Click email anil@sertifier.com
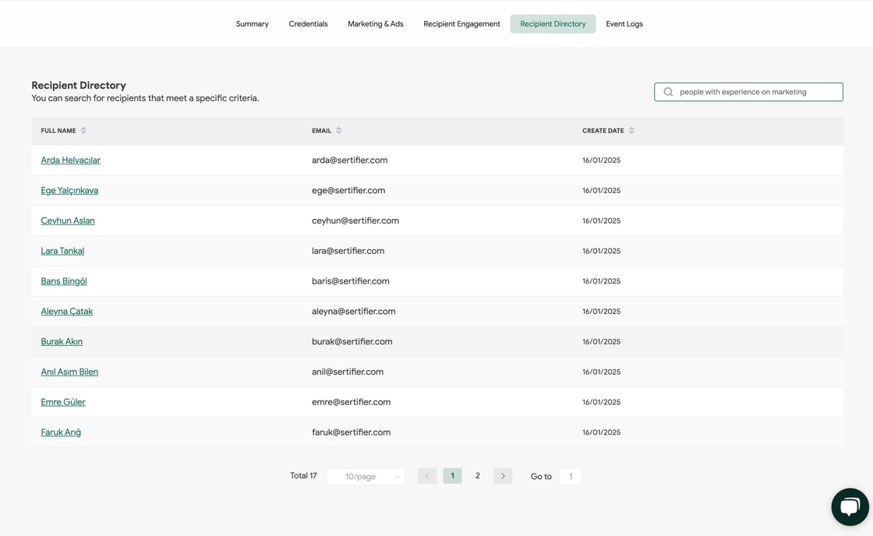This screenshot has width=873, height=536. (x=348, y=372)
